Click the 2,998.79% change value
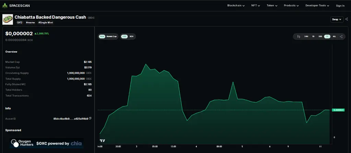Screen dimensions: 351x153 point(41,34)
